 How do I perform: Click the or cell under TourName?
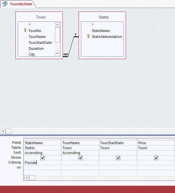pyautogui.click(x=80, y=168)
